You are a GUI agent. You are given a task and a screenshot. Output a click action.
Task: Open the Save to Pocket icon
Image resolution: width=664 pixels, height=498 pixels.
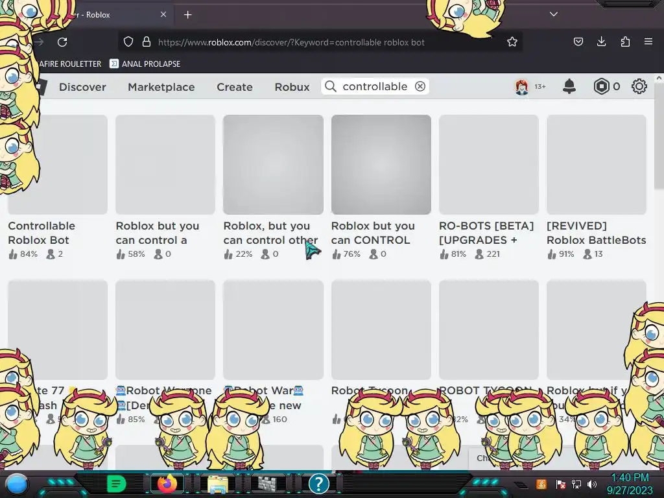click(x=578, y=41)
